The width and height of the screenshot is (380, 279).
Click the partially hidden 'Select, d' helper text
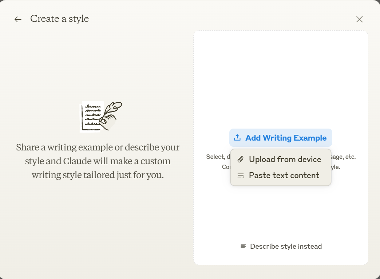point(218,157)
